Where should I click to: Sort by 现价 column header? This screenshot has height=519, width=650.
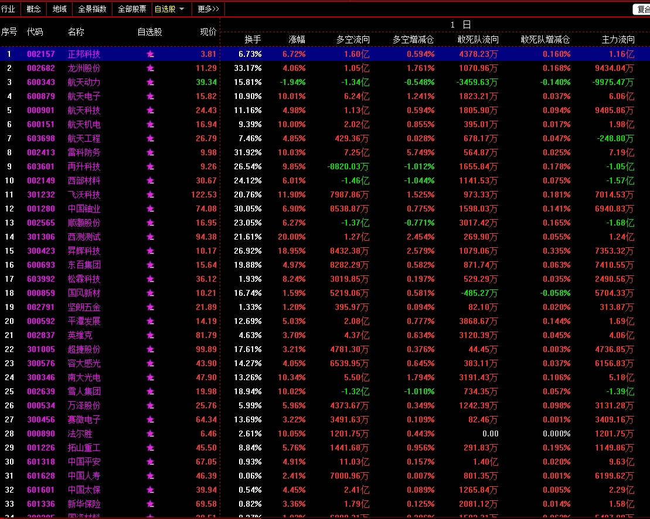pos(208,32)
